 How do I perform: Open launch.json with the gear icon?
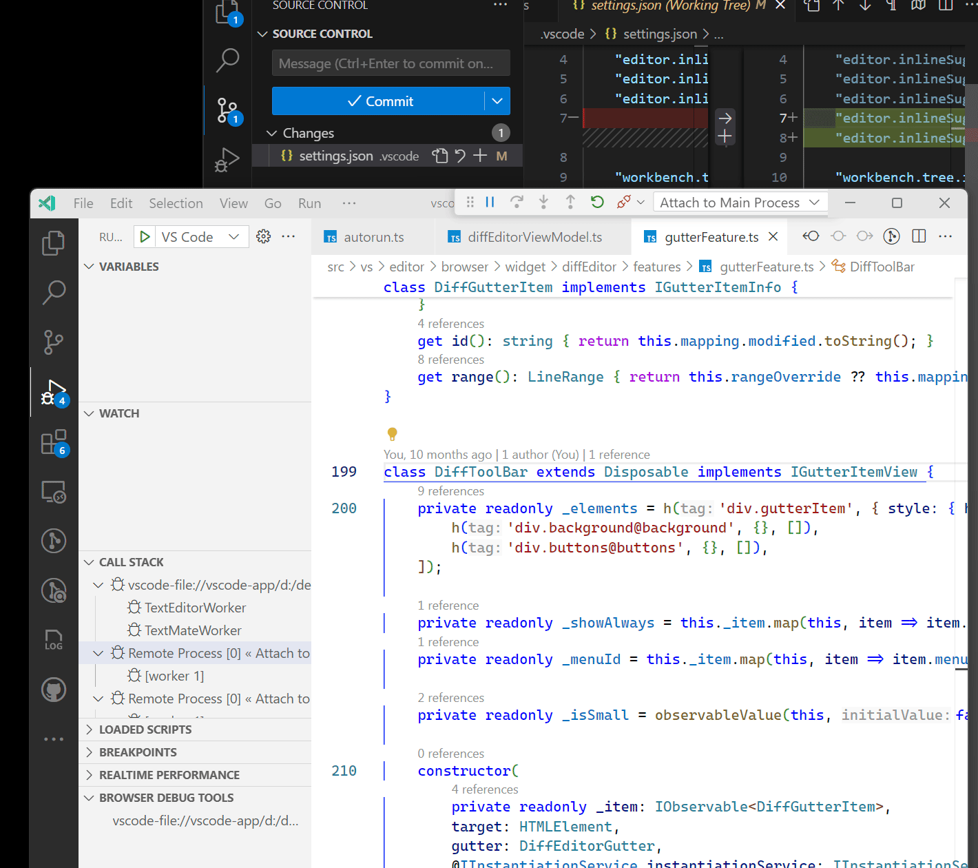point(263,236)
